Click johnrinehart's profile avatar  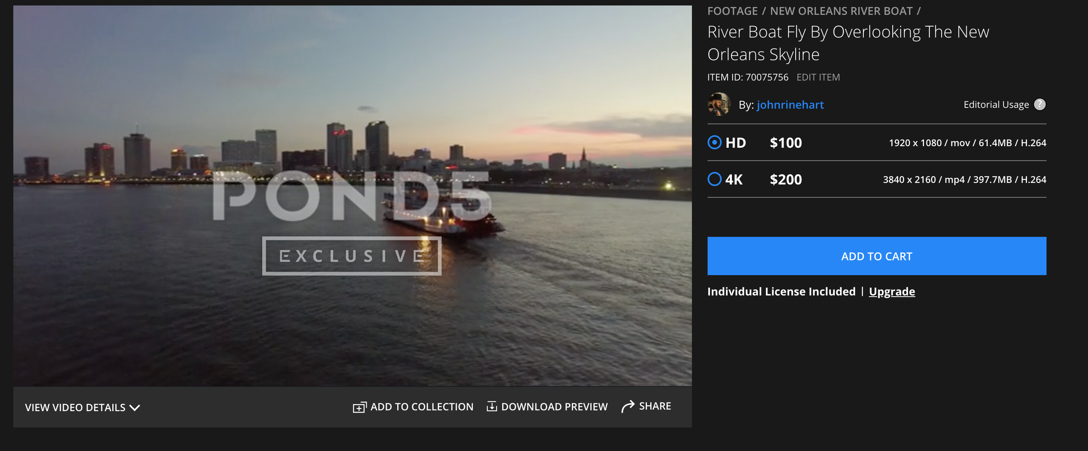tap(719, 104)
